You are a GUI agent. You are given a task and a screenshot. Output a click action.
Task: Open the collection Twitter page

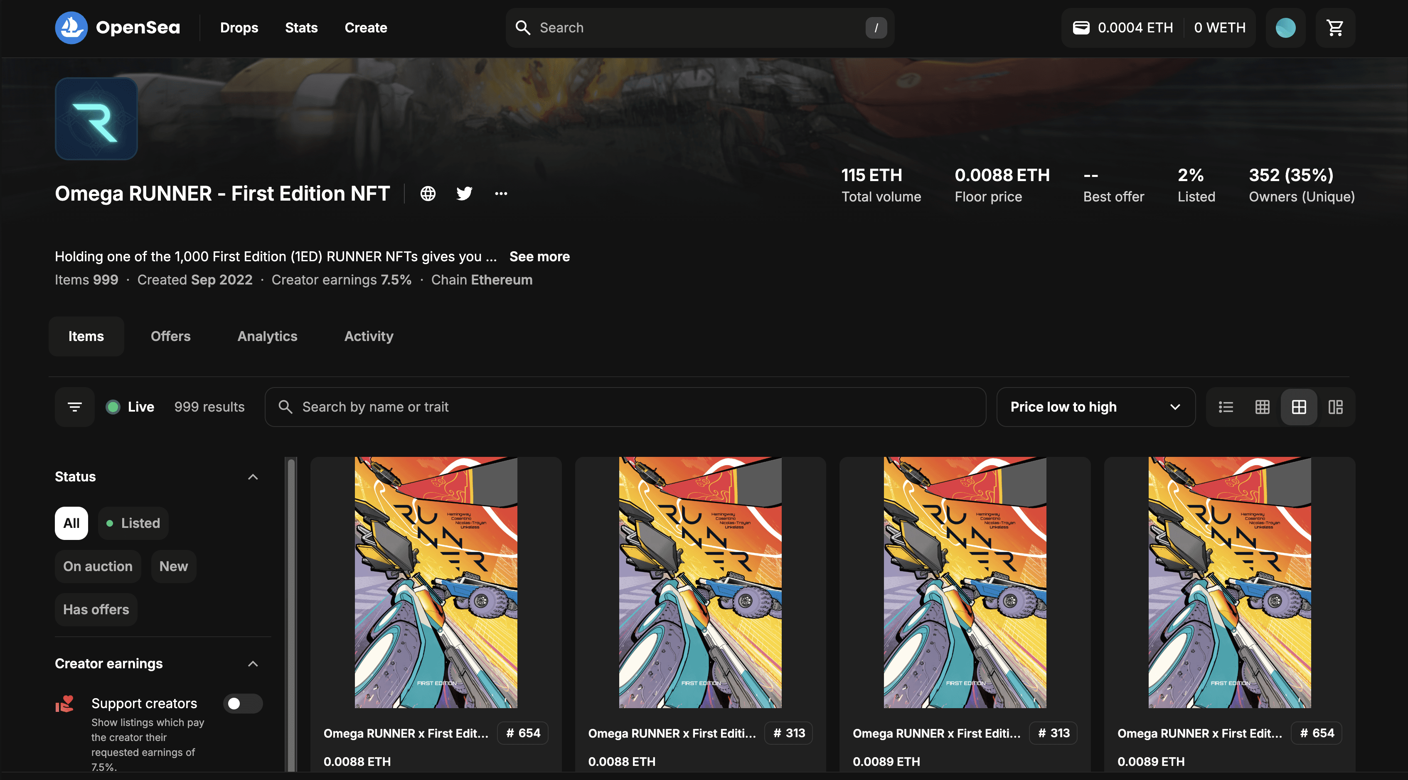(464, 194)
